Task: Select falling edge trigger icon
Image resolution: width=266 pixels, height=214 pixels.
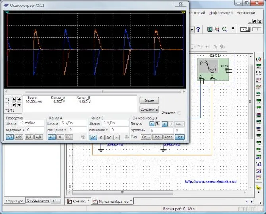Action: tap(158, 124)
